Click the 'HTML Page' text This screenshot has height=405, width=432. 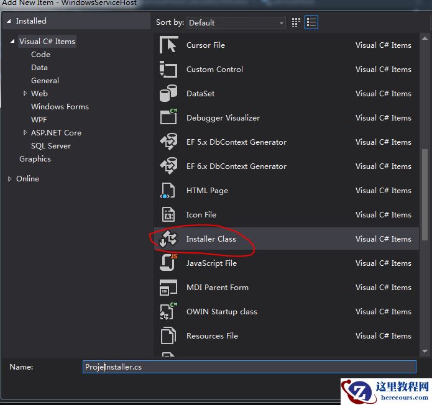click(207, 190)
